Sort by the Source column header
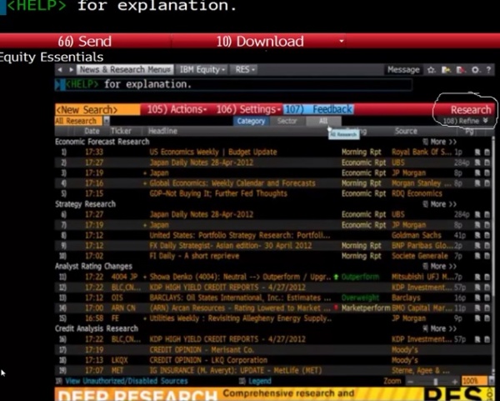Image resolution: width=500 pixels, height=401 pixels. coord(406,131)
